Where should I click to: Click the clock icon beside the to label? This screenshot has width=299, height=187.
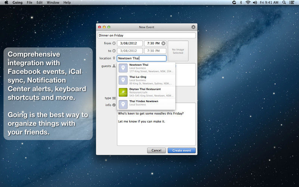click(x=114, y=51)
